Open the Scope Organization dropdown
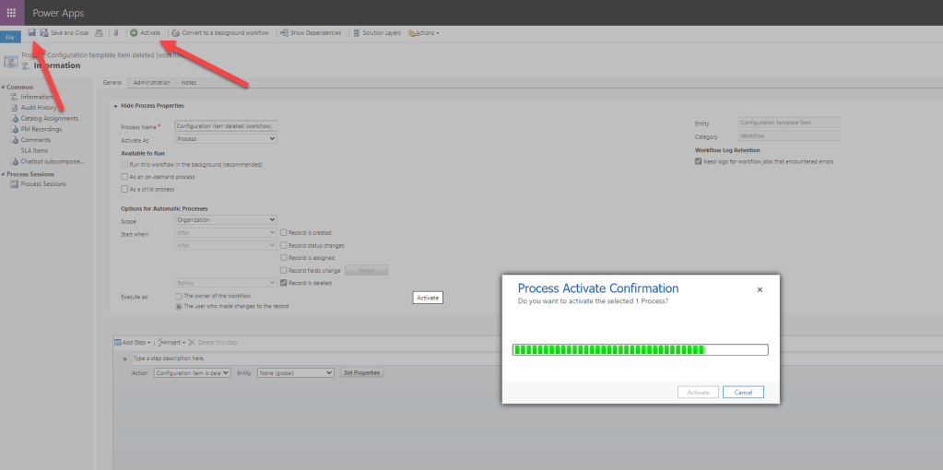The image size is (943, 470). [226, 220]
